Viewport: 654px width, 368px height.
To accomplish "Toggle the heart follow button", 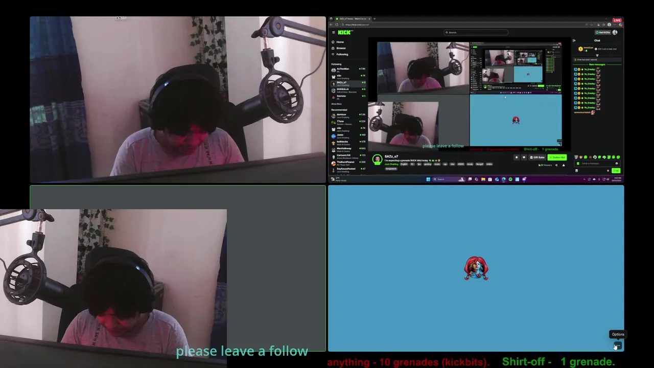I will point(524,157).
